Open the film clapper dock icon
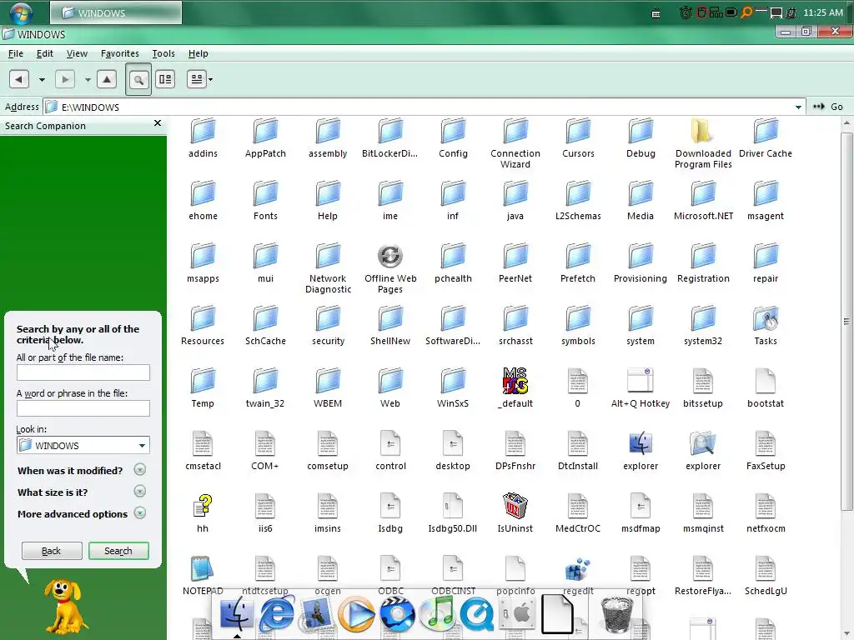The image size is (854, 640). [x=397, y=614]
